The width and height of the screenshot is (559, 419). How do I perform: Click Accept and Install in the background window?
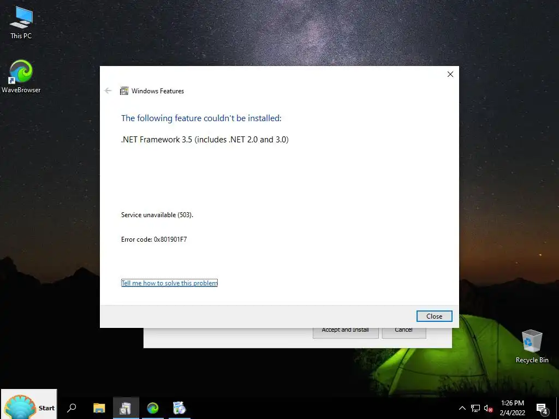(x=346, y=331)
